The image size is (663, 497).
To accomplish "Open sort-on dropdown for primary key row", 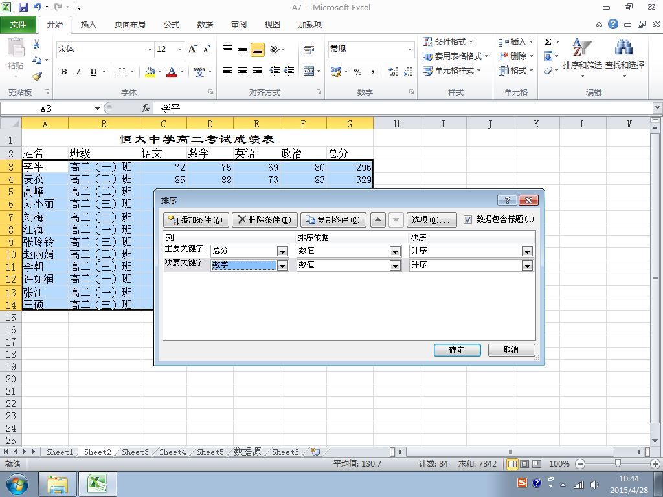I will (x=396, y=251).
